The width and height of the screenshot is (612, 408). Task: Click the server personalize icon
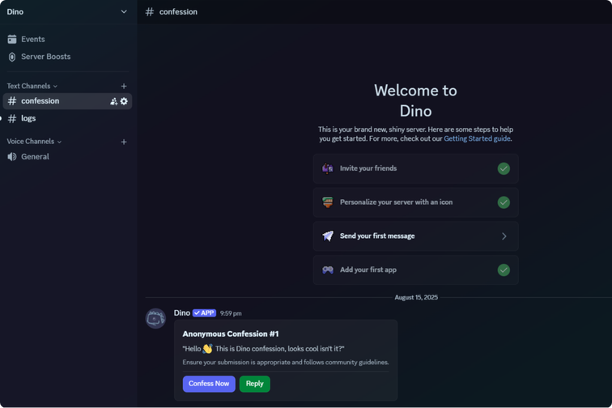(328, 202)
